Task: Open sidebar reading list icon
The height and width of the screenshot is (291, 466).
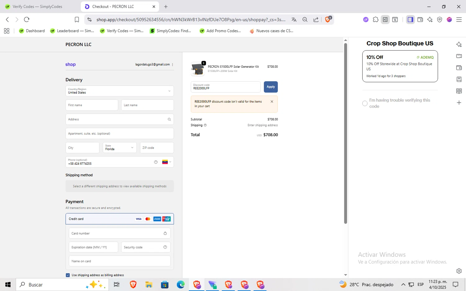Action: click(459, 91)
